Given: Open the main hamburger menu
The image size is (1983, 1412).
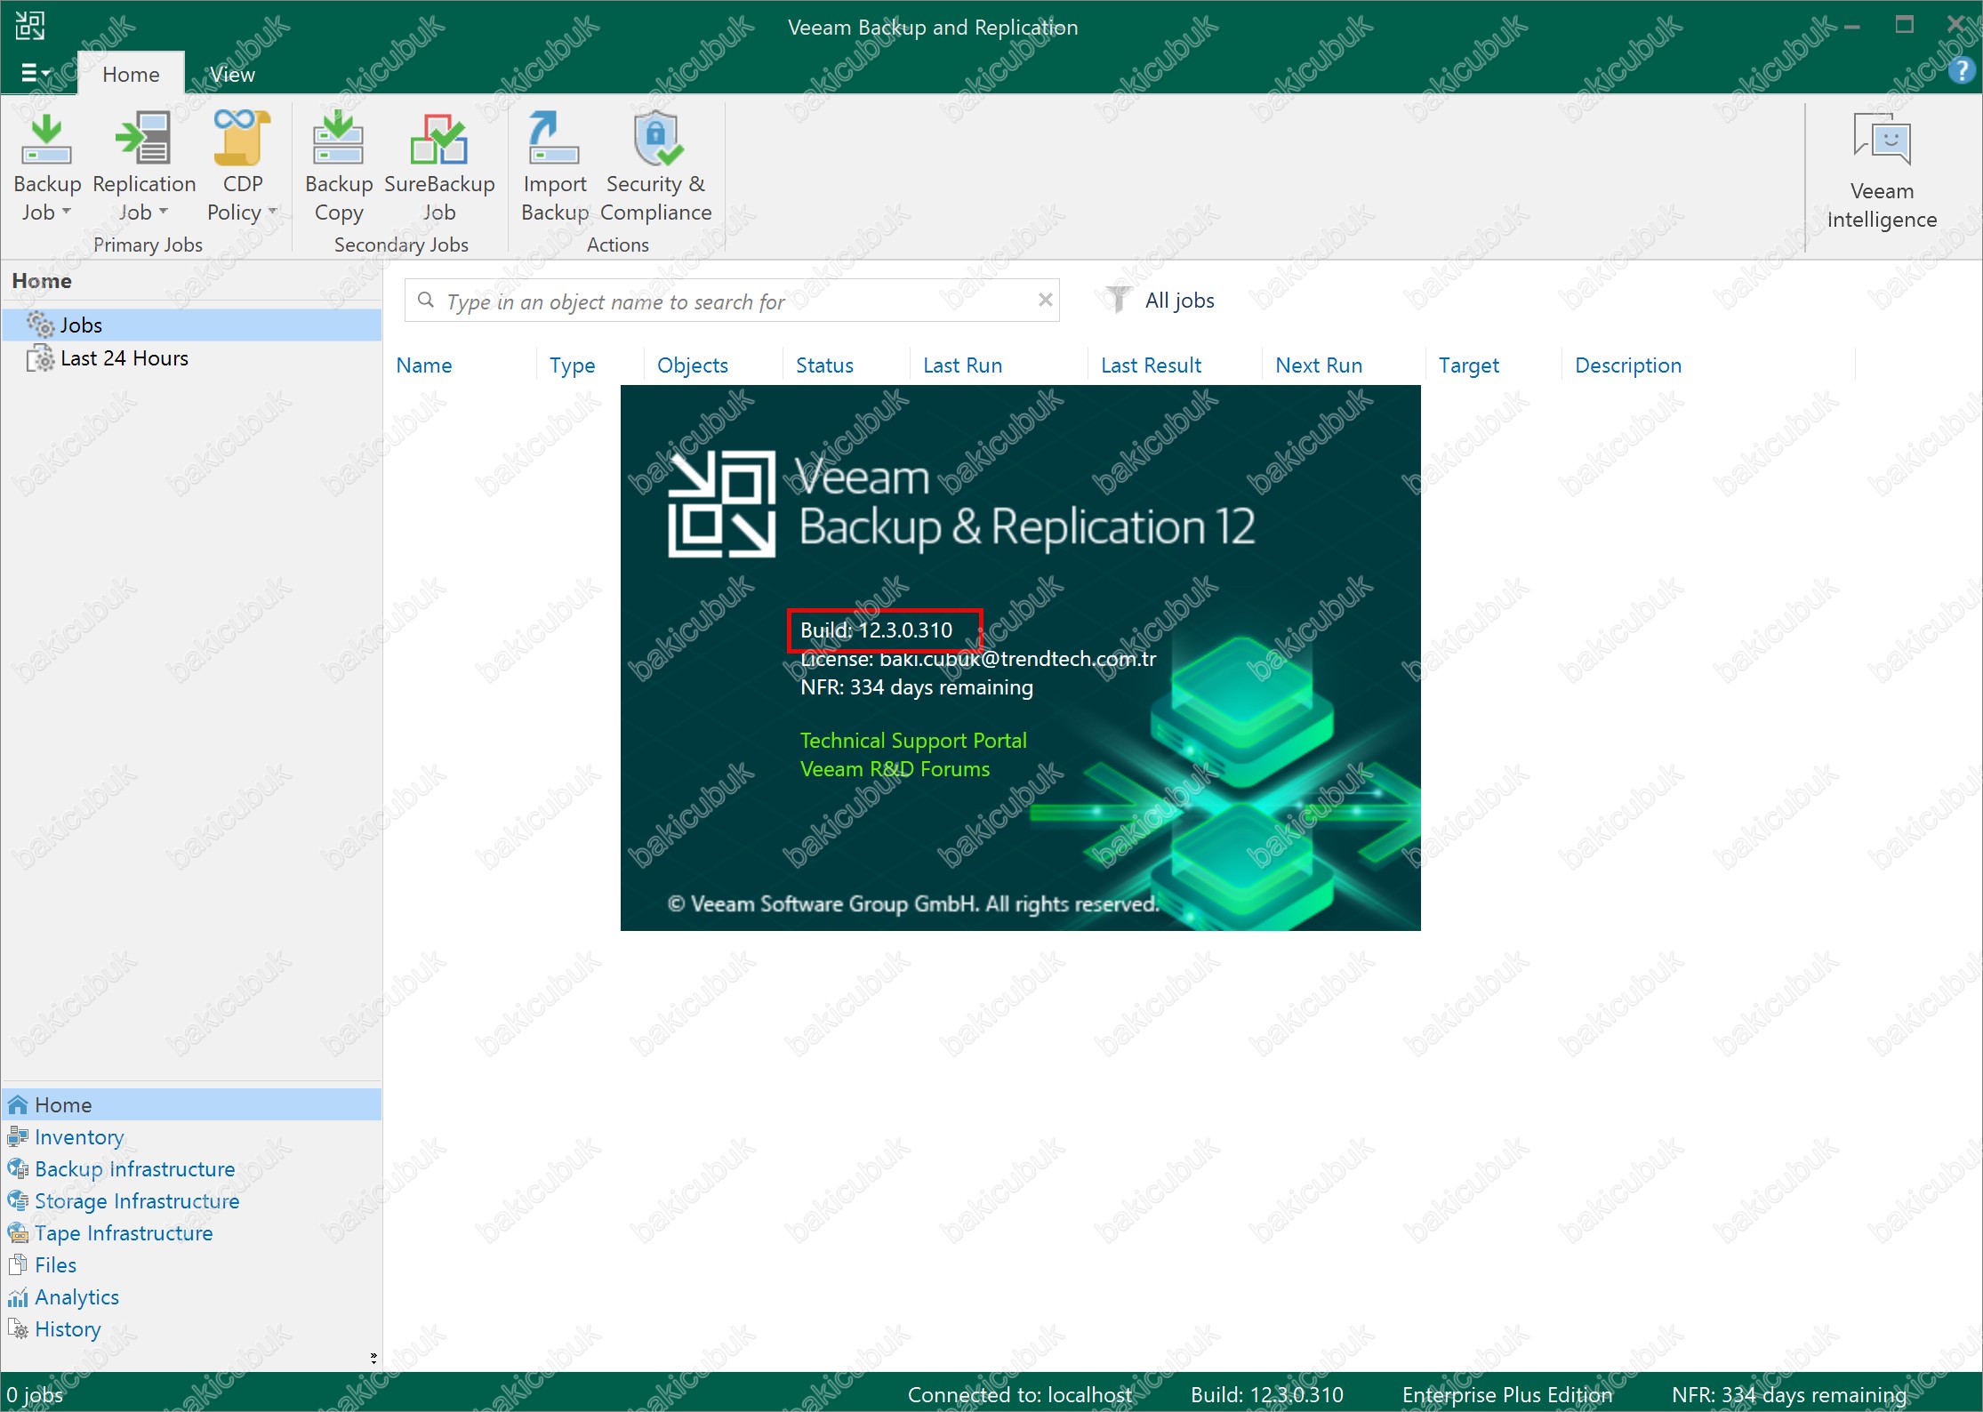Looking at the screenshot, I should [x=36, y=73].
